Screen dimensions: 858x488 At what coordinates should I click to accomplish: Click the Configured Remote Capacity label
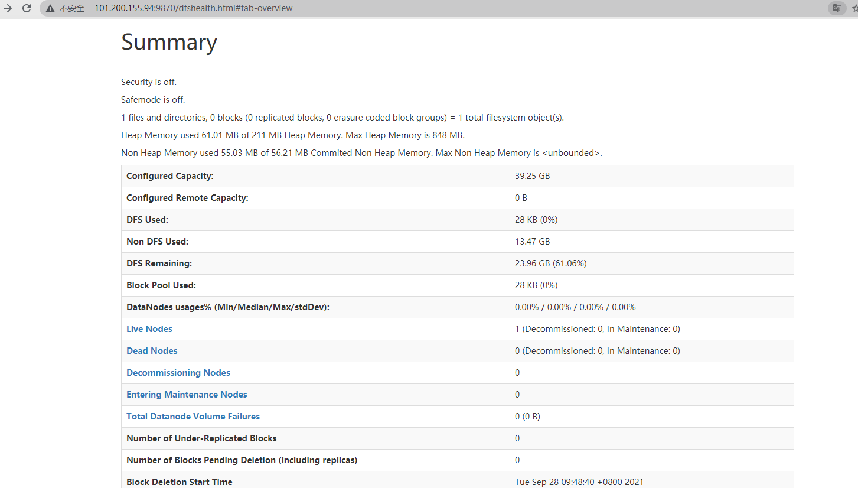click(x=187, y=198)
